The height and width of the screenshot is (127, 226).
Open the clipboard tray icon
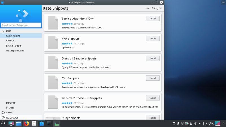[174, 124]
